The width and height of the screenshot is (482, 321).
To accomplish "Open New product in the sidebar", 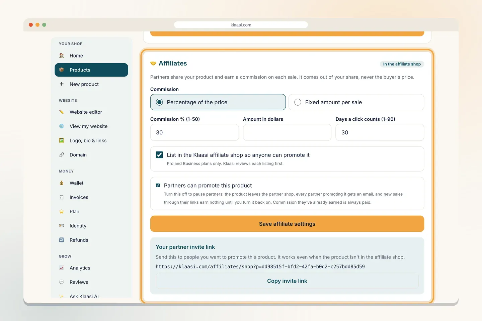I will tap(91, 84).
